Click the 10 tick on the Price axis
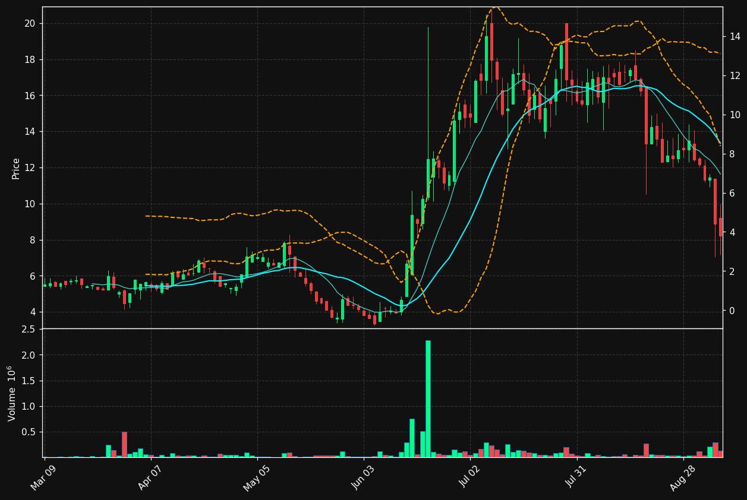Screen dimensions: 747x500 [30, 204]
